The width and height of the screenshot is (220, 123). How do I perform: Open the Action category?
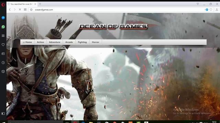coord(41,42)
